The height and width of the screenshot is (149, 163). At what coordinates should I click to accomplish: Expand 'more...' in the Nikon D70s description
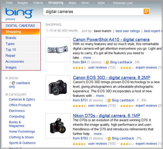click(x=99, y=134)
